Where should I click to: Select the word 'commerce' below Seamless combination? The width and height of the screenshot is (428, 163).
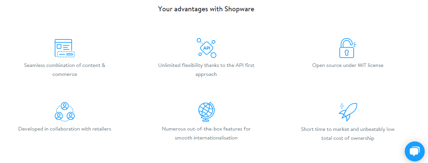[x=65, y=75]
